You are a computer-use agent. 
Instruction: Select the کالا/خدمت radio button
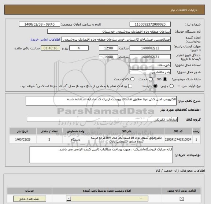pyautogui.click(x=132, y=79)
